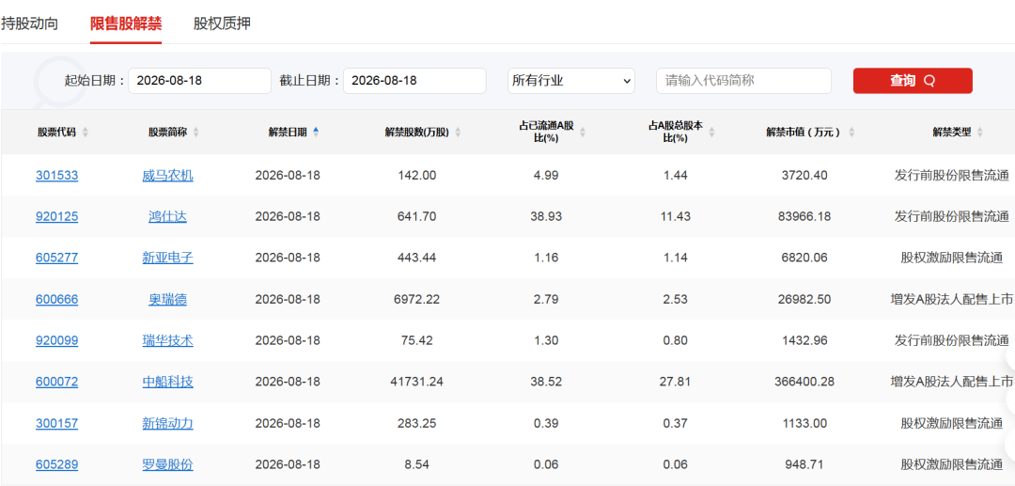Click 解禁市值 value 3720.40
The width and height of the screenshot is (1015, 486).
coord(804,176)
